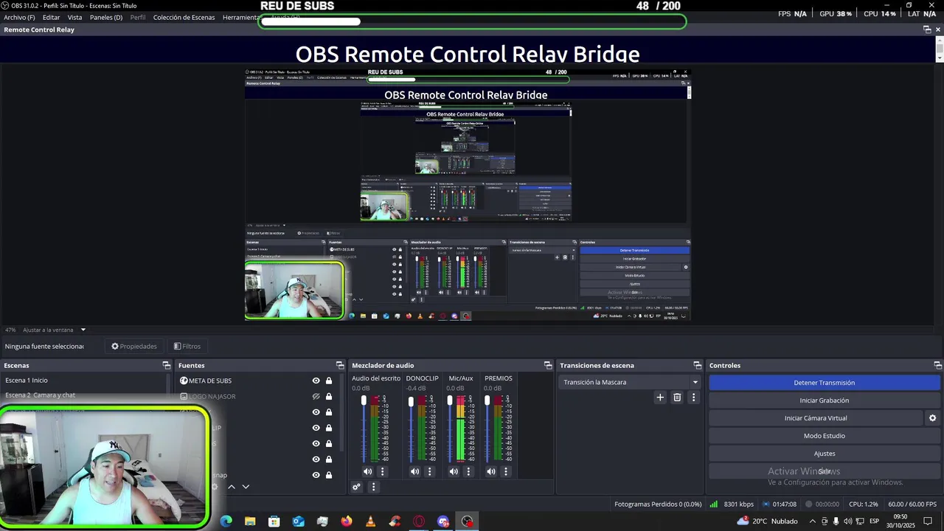Open the 20°C Nublado weather widget
This screenshot has height=531, width=944.
(x=767, y=521)
